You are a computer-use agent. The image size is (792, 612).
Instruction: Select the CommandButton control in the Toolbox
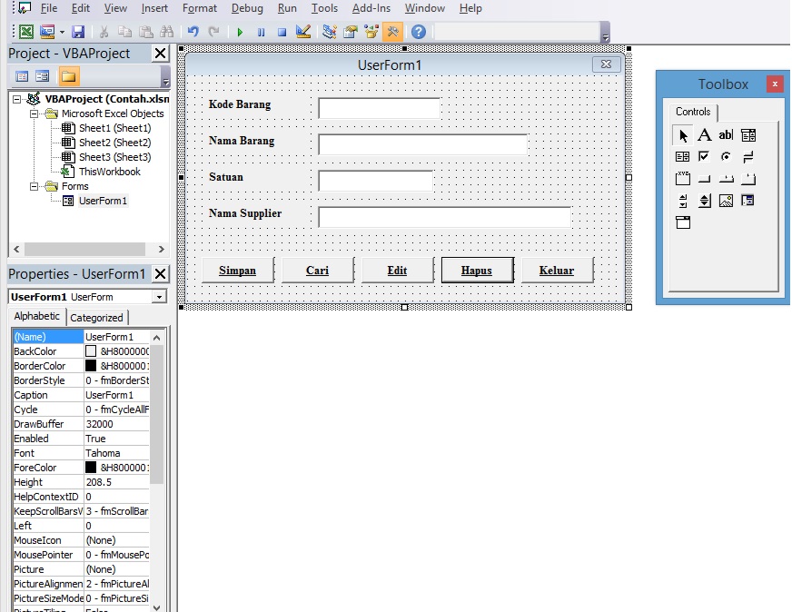pyautogui.click(x=706, y=179)
